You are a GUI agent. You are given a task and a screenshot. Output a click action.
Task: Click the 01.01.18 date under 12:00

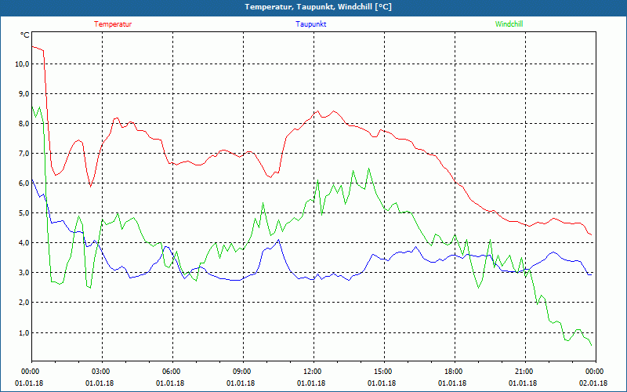tap(311, 383)
